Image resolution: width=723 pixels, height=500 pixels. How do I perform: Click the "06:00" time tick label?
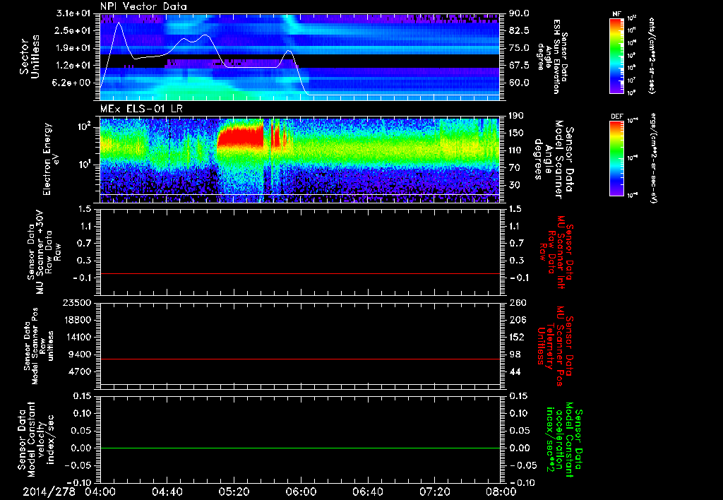[x=301, y=492]
